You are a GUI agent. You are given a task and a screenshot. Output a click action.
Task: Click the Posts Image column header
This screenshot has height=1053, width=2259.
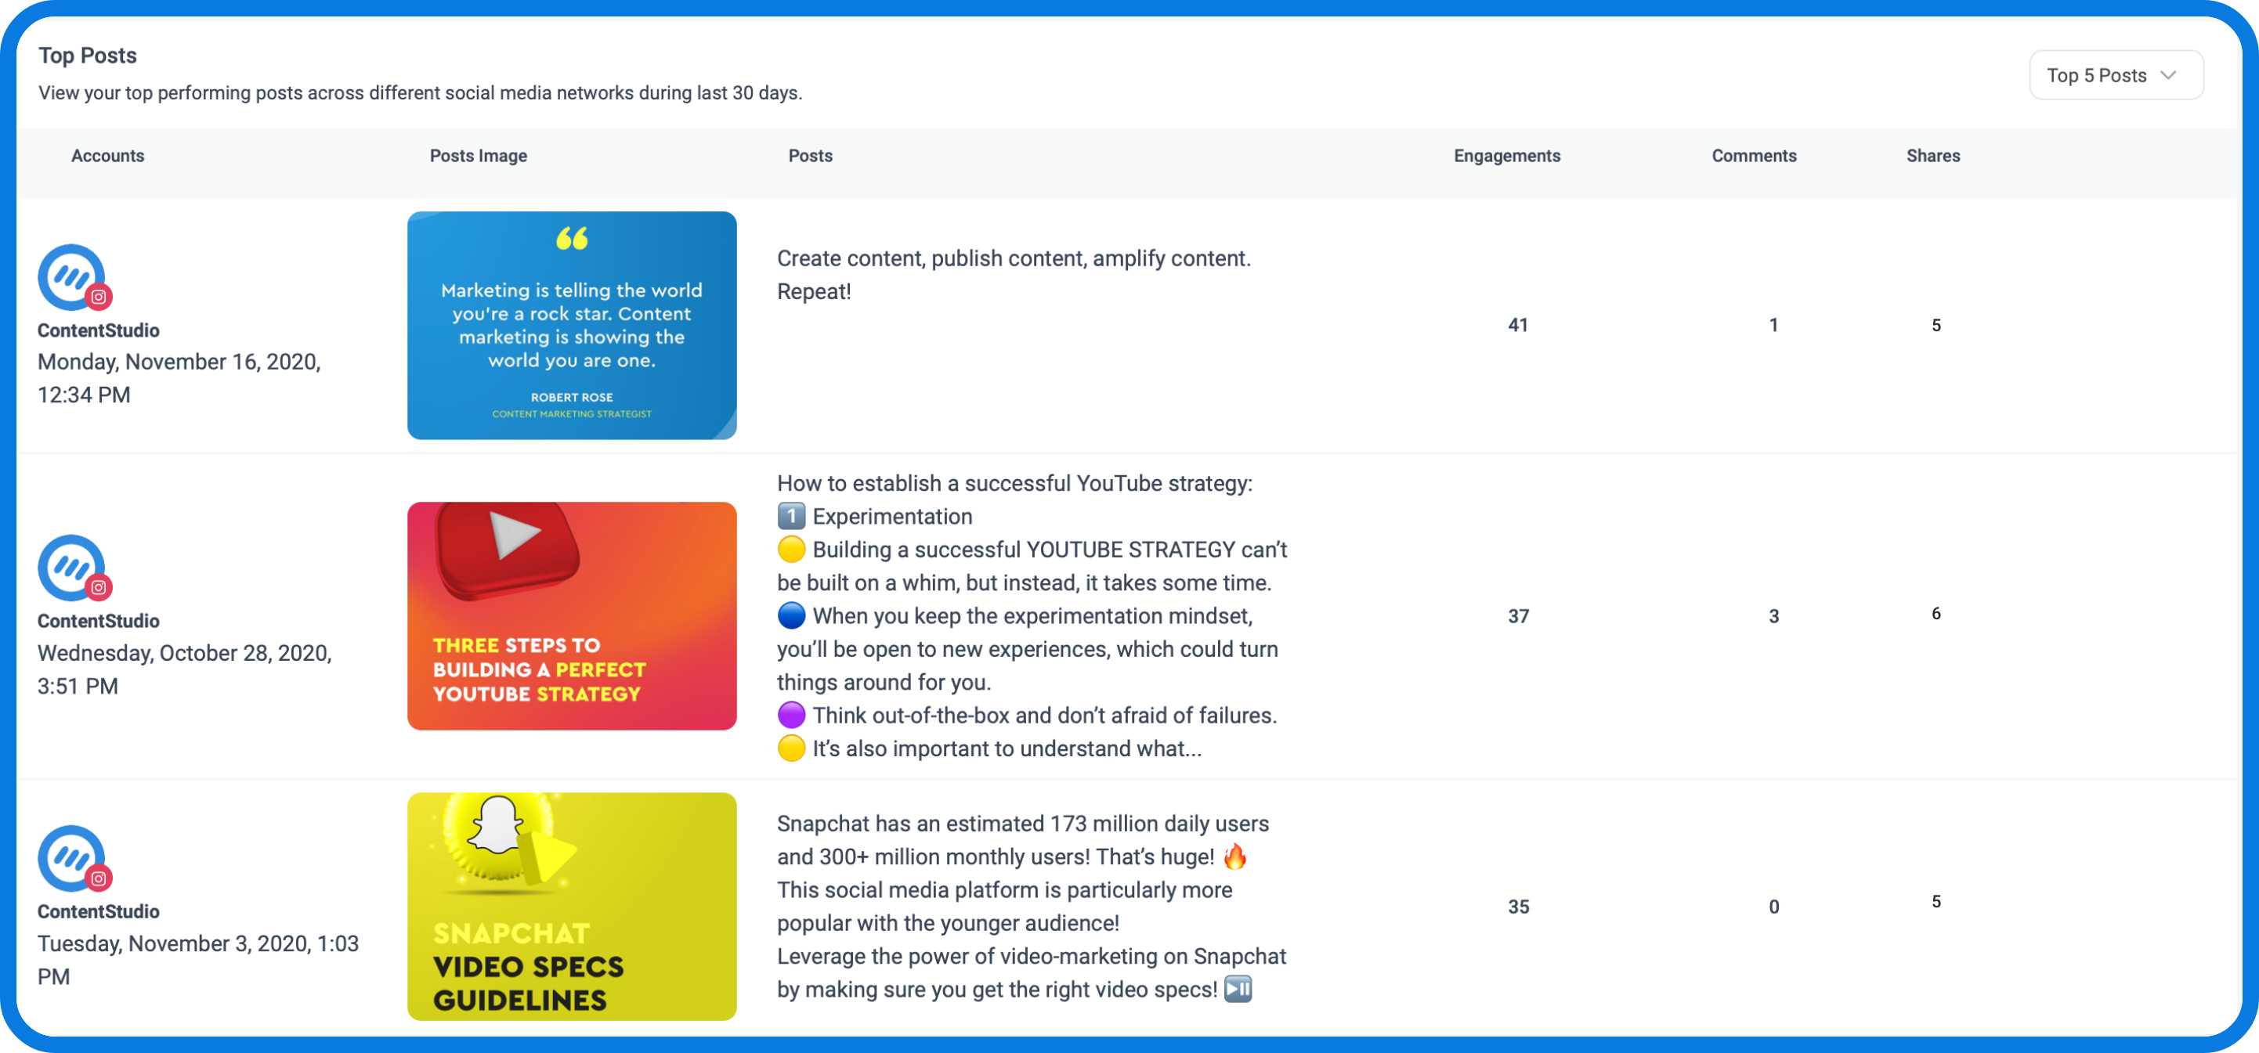pyautogui.click(x=478, y=155)
